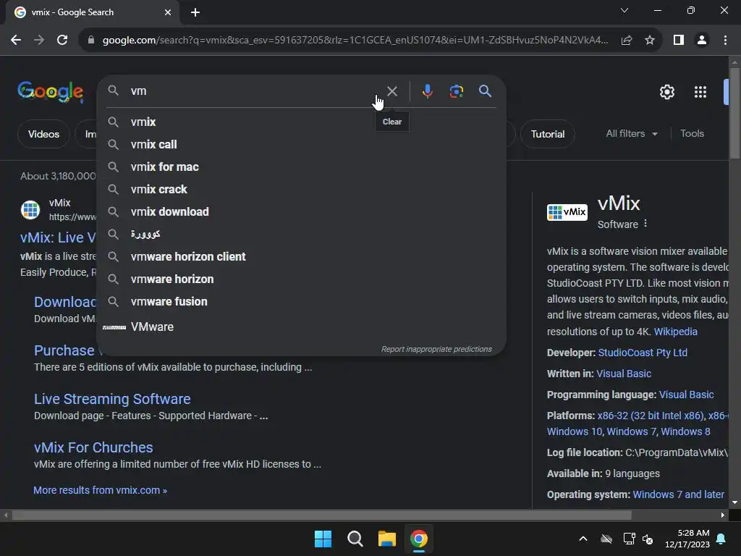Share this page from the address bar
Viewport: 741px width, 556px height.
point(627,41)
